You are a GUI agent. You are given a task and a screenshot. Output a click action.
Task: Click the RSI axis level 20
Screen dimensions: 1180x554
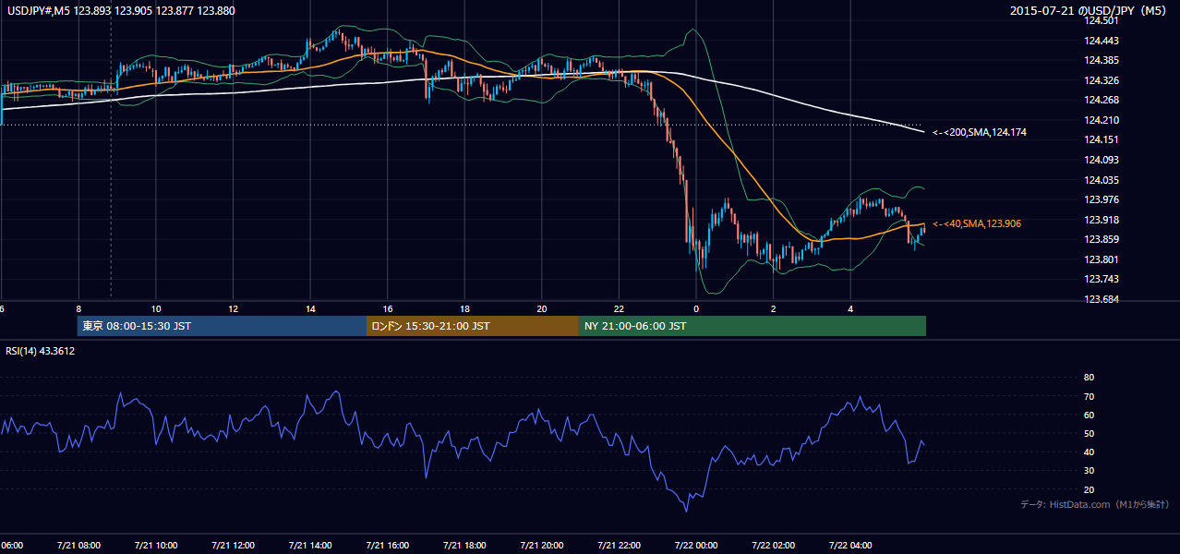pos(1089,489)
